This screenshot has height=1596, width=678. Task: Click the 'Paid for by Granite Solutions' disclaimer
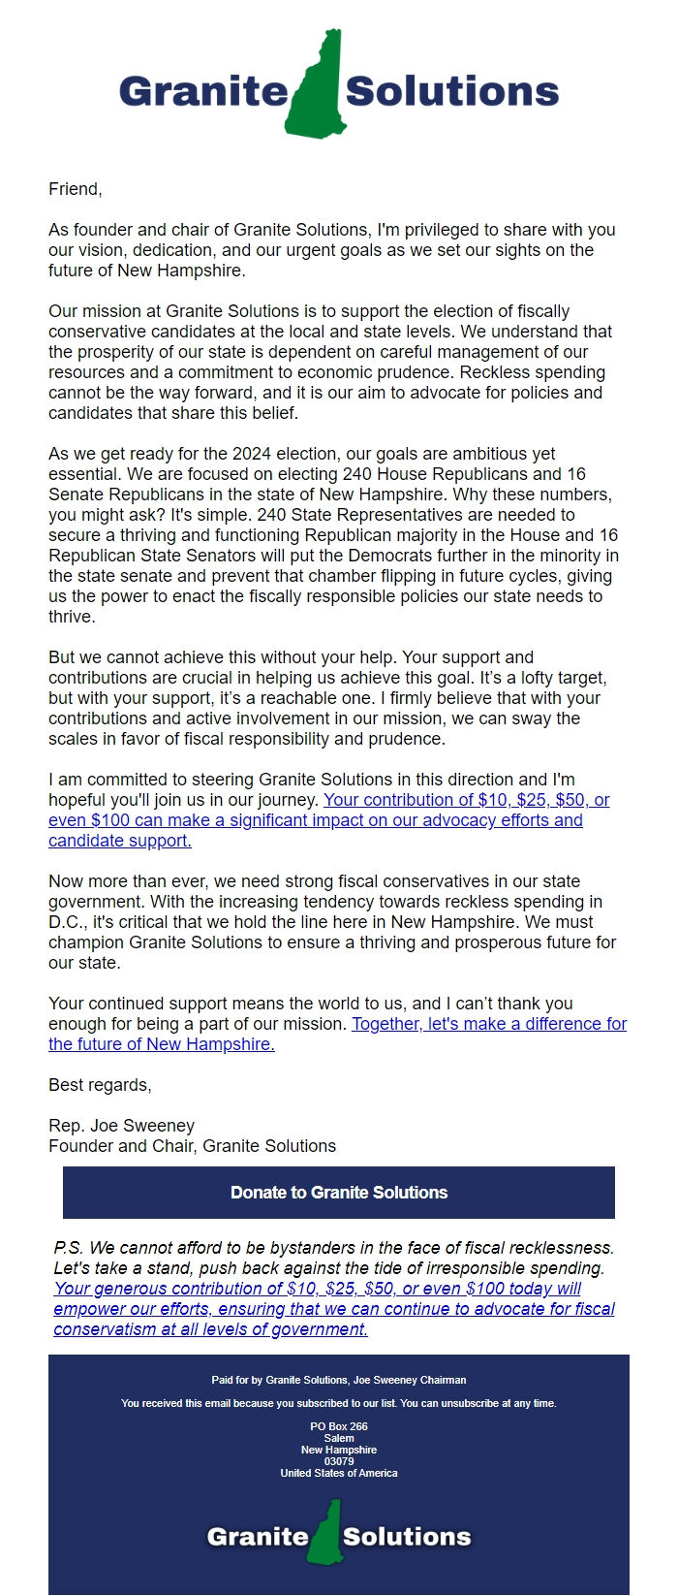338,1380
